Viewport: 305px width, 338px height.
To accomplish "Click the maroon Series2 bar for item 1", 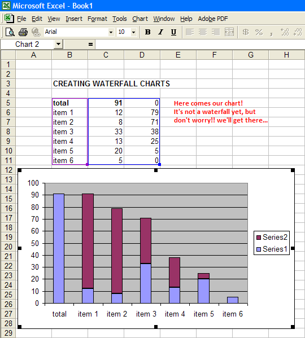I will click(x=88, y=241).
